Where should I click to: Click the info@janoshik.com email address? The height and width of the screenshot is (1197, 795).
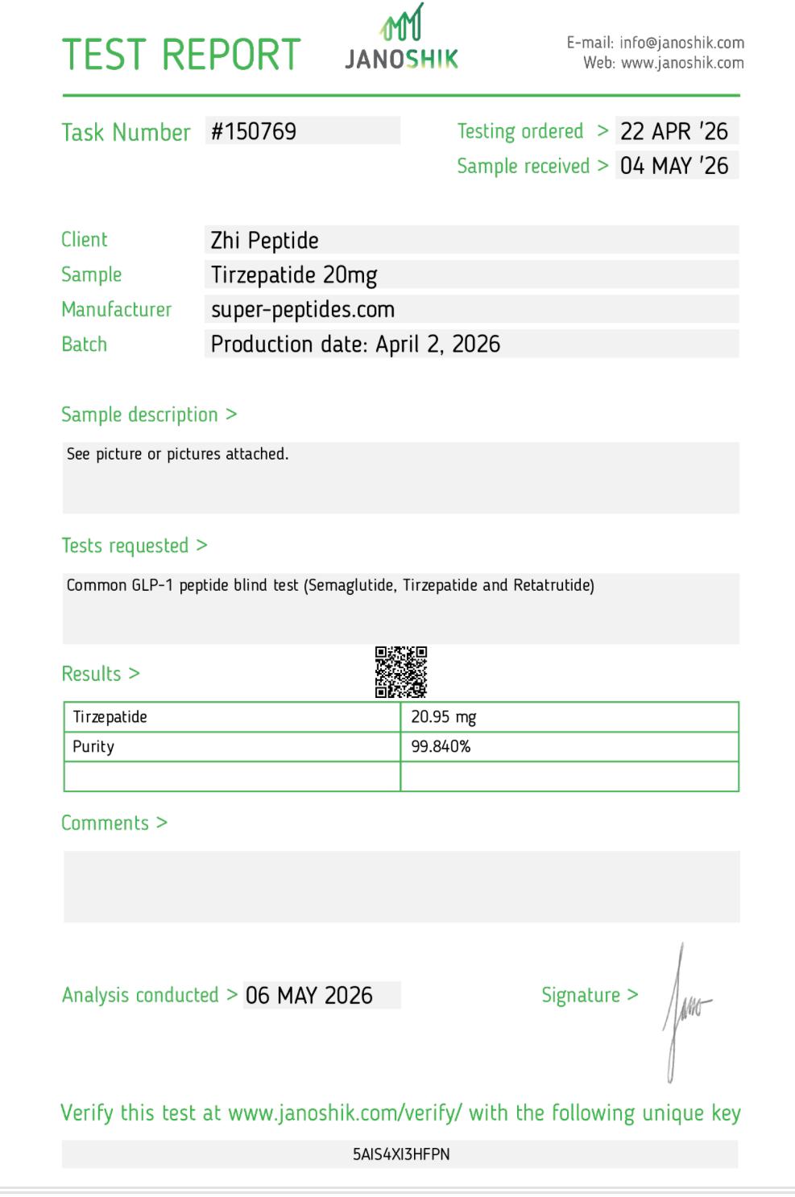[x=681, y=43]
